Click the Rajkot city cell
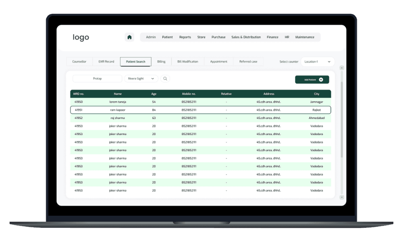This screenshot has height=242, width=403. [316, 110]
